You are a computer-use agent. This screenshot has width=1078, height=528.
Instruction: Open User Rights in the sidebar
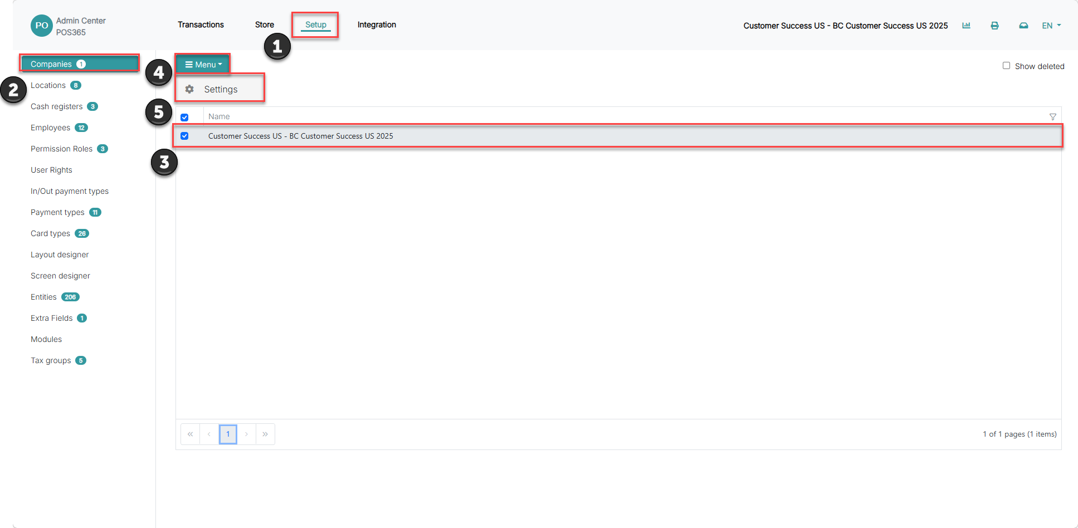(51, 170)
